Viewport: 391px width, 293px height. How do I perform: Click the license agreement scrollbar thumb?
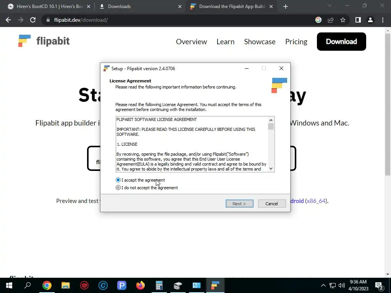[271, 127]
